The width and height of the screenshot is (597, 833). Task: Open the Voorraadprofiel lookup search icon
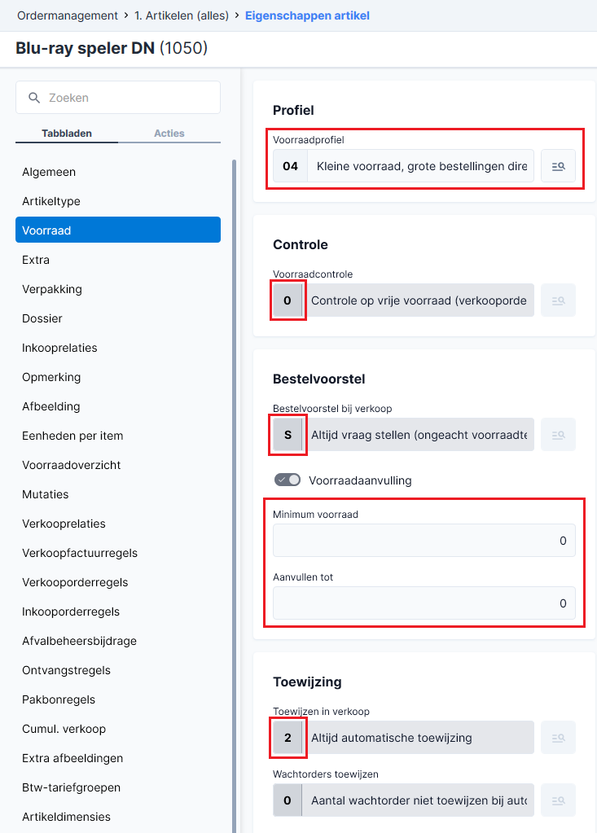(558, 166)
